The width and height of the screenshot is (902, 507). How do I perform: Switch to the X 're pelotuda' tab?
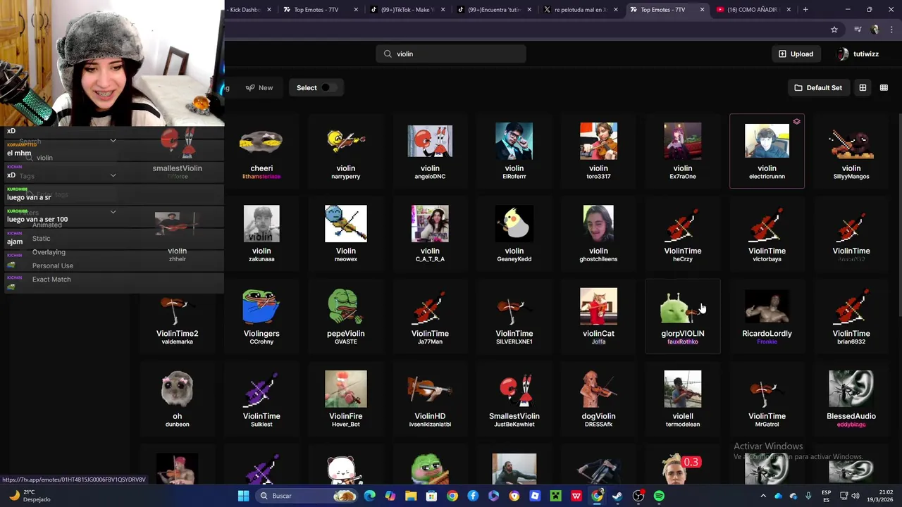[581, 9]
